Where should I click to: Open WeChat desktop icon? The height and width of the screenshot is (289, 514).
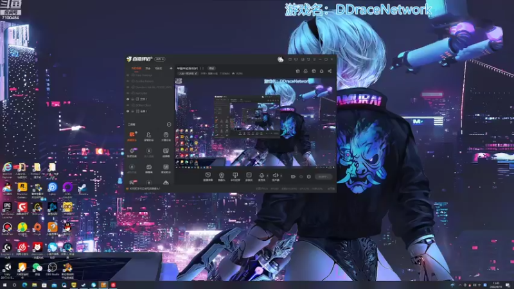37,269
